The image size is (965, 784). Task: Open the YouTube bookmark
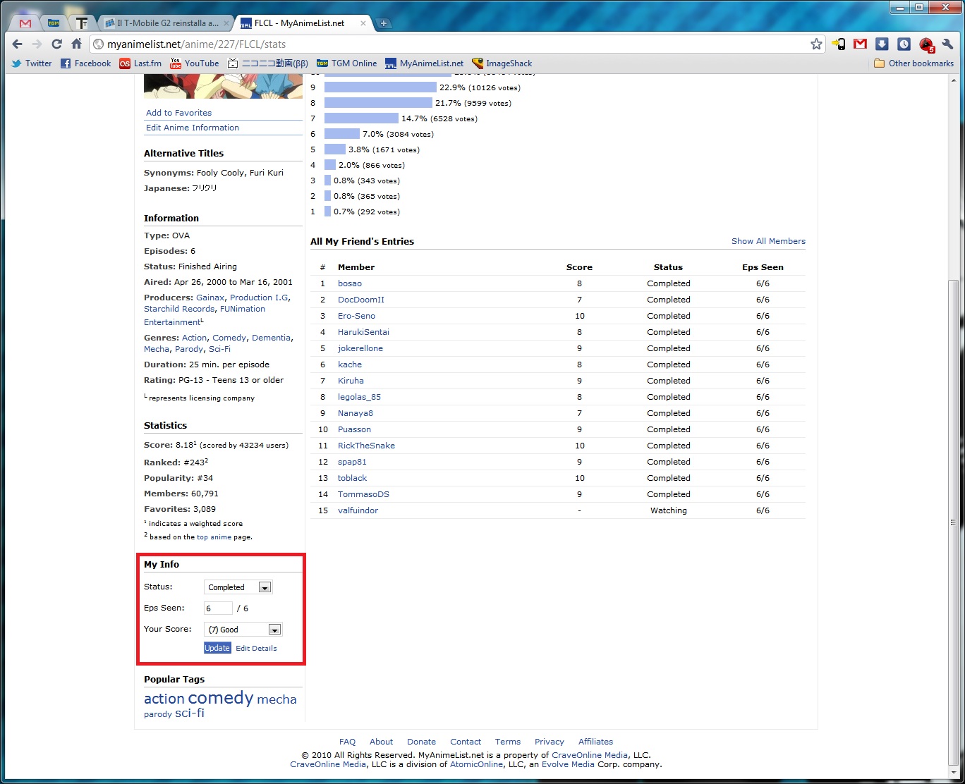pos(195,63)
